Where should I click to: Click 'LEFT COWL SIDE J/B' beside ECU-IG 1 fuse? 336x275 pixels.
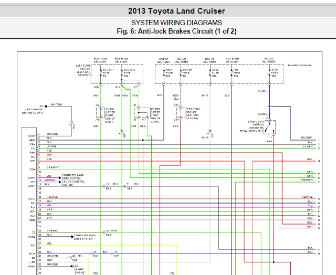pos(83,70)
